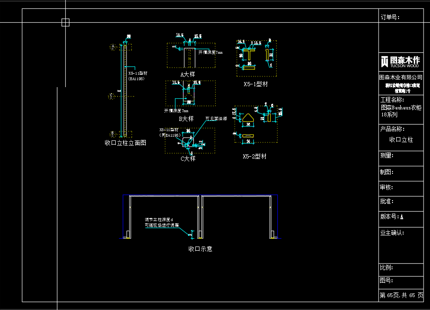Click the 图森Bauhaus衣柜 project name text
Screen dimensions: 430x310
coord(401,108)
